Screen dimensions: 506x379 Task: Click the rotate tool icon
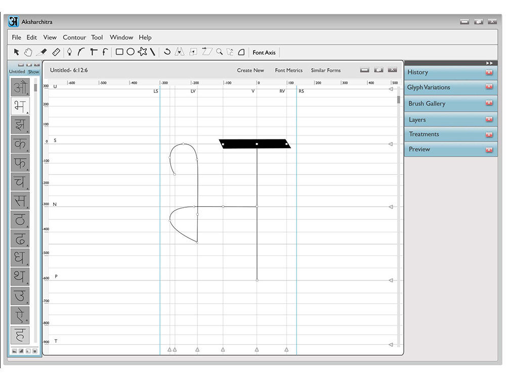167,52
